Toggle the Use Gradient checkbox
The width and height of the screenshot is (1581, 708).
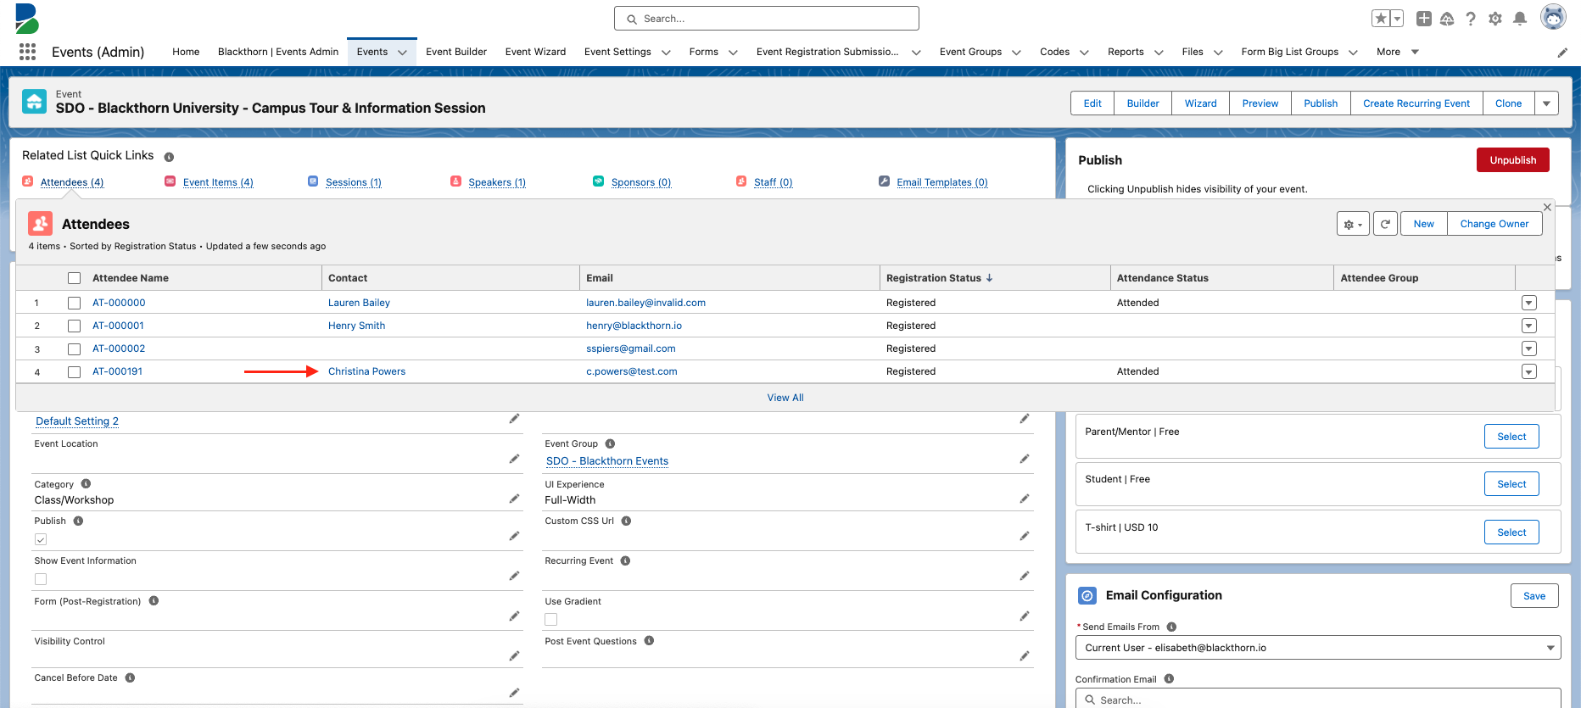551,620
